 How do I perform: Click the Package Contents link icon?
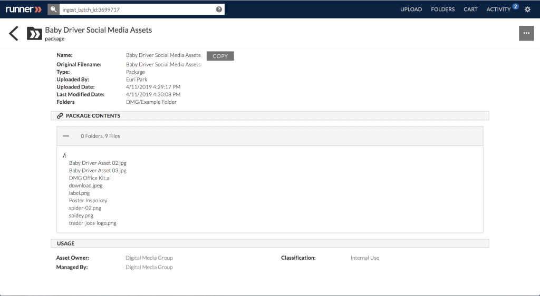(60, 116)
